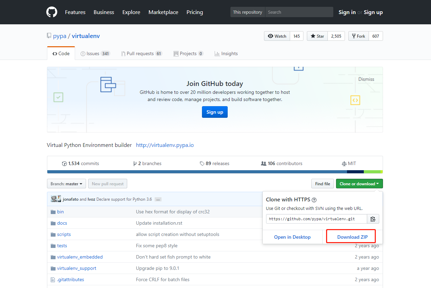Viewport: 431px width, 288px height.
Task: Open commit 'Upgrade pip to 9.0.1'
Action: click(157, 268)
